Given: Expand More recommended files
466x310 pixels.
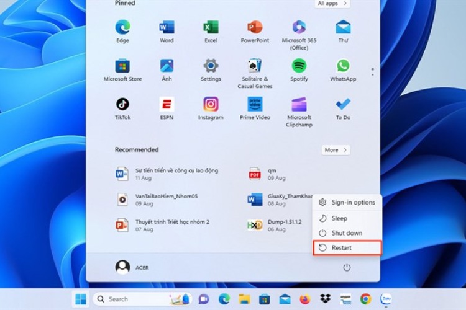Looking at the screenshot, I should click(x=336, y=150).
